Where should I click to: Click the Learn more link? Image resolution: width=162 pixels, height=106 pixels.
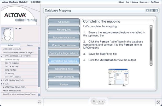(144, 2)
